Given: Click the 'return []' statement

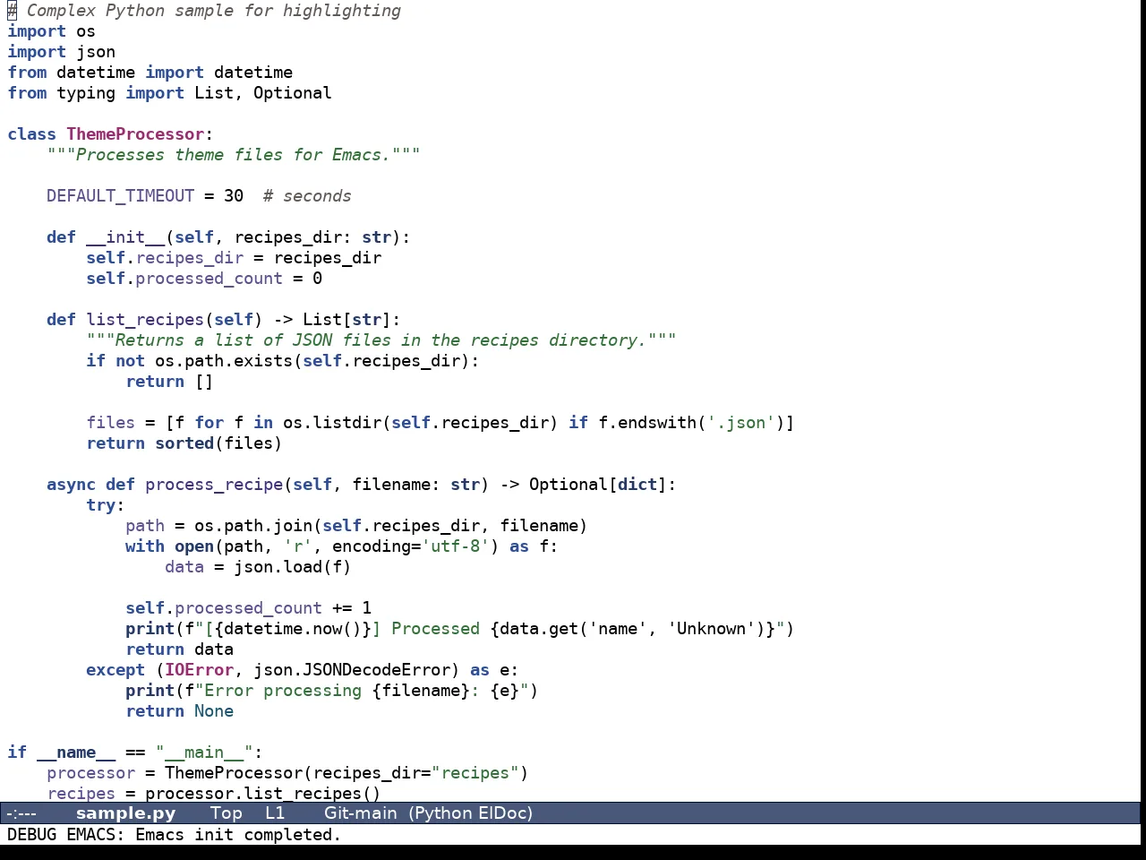Looking at the screenshot, I should [x=169, y=382].
